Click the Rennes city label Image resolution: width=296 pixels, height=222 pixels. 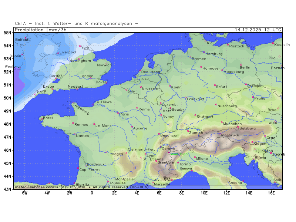(81, 125)
